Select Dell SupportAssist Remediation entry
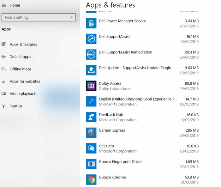 pyautogui.click(x=126, y=52)
